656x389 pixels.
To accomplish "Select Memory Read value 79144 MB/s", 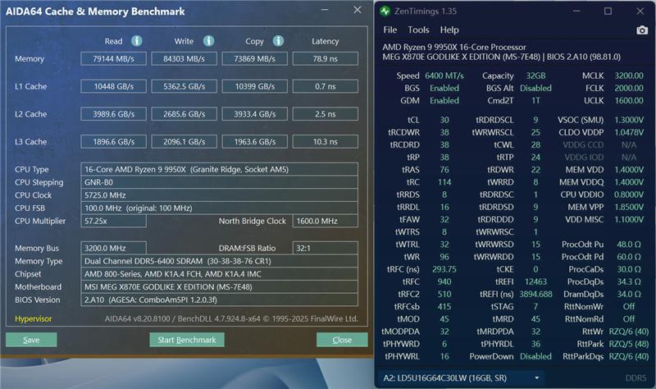I will [x=113, y=58].
